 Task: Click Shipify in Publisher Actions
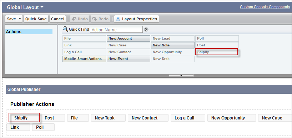(x=24, y=118)
